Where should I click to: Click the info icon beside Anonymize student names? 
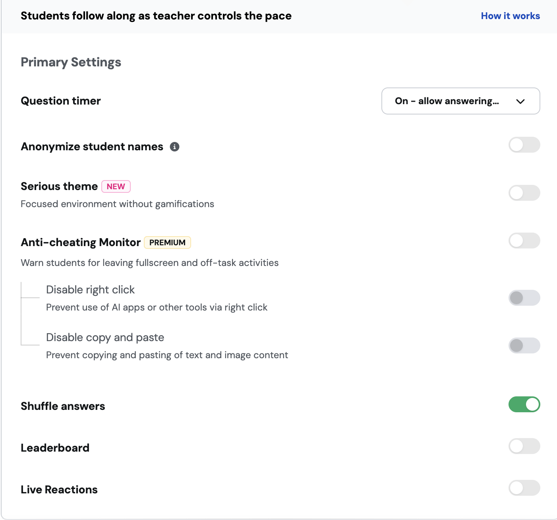click(175, 147)
